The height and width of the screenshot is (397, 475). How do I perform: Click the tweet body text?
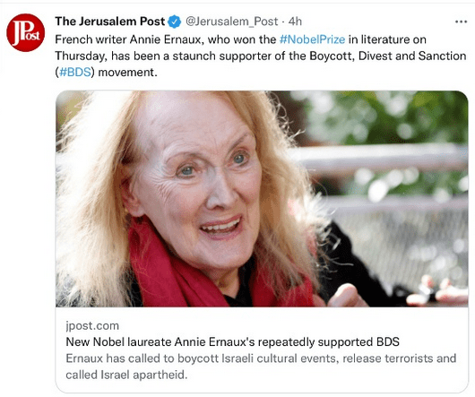click(261, 56)
